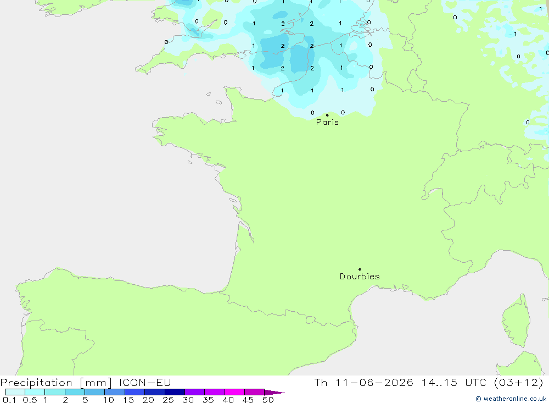Click legend value 35
Image resolution: width=549 pixels, height=403 pixels.
208,400
